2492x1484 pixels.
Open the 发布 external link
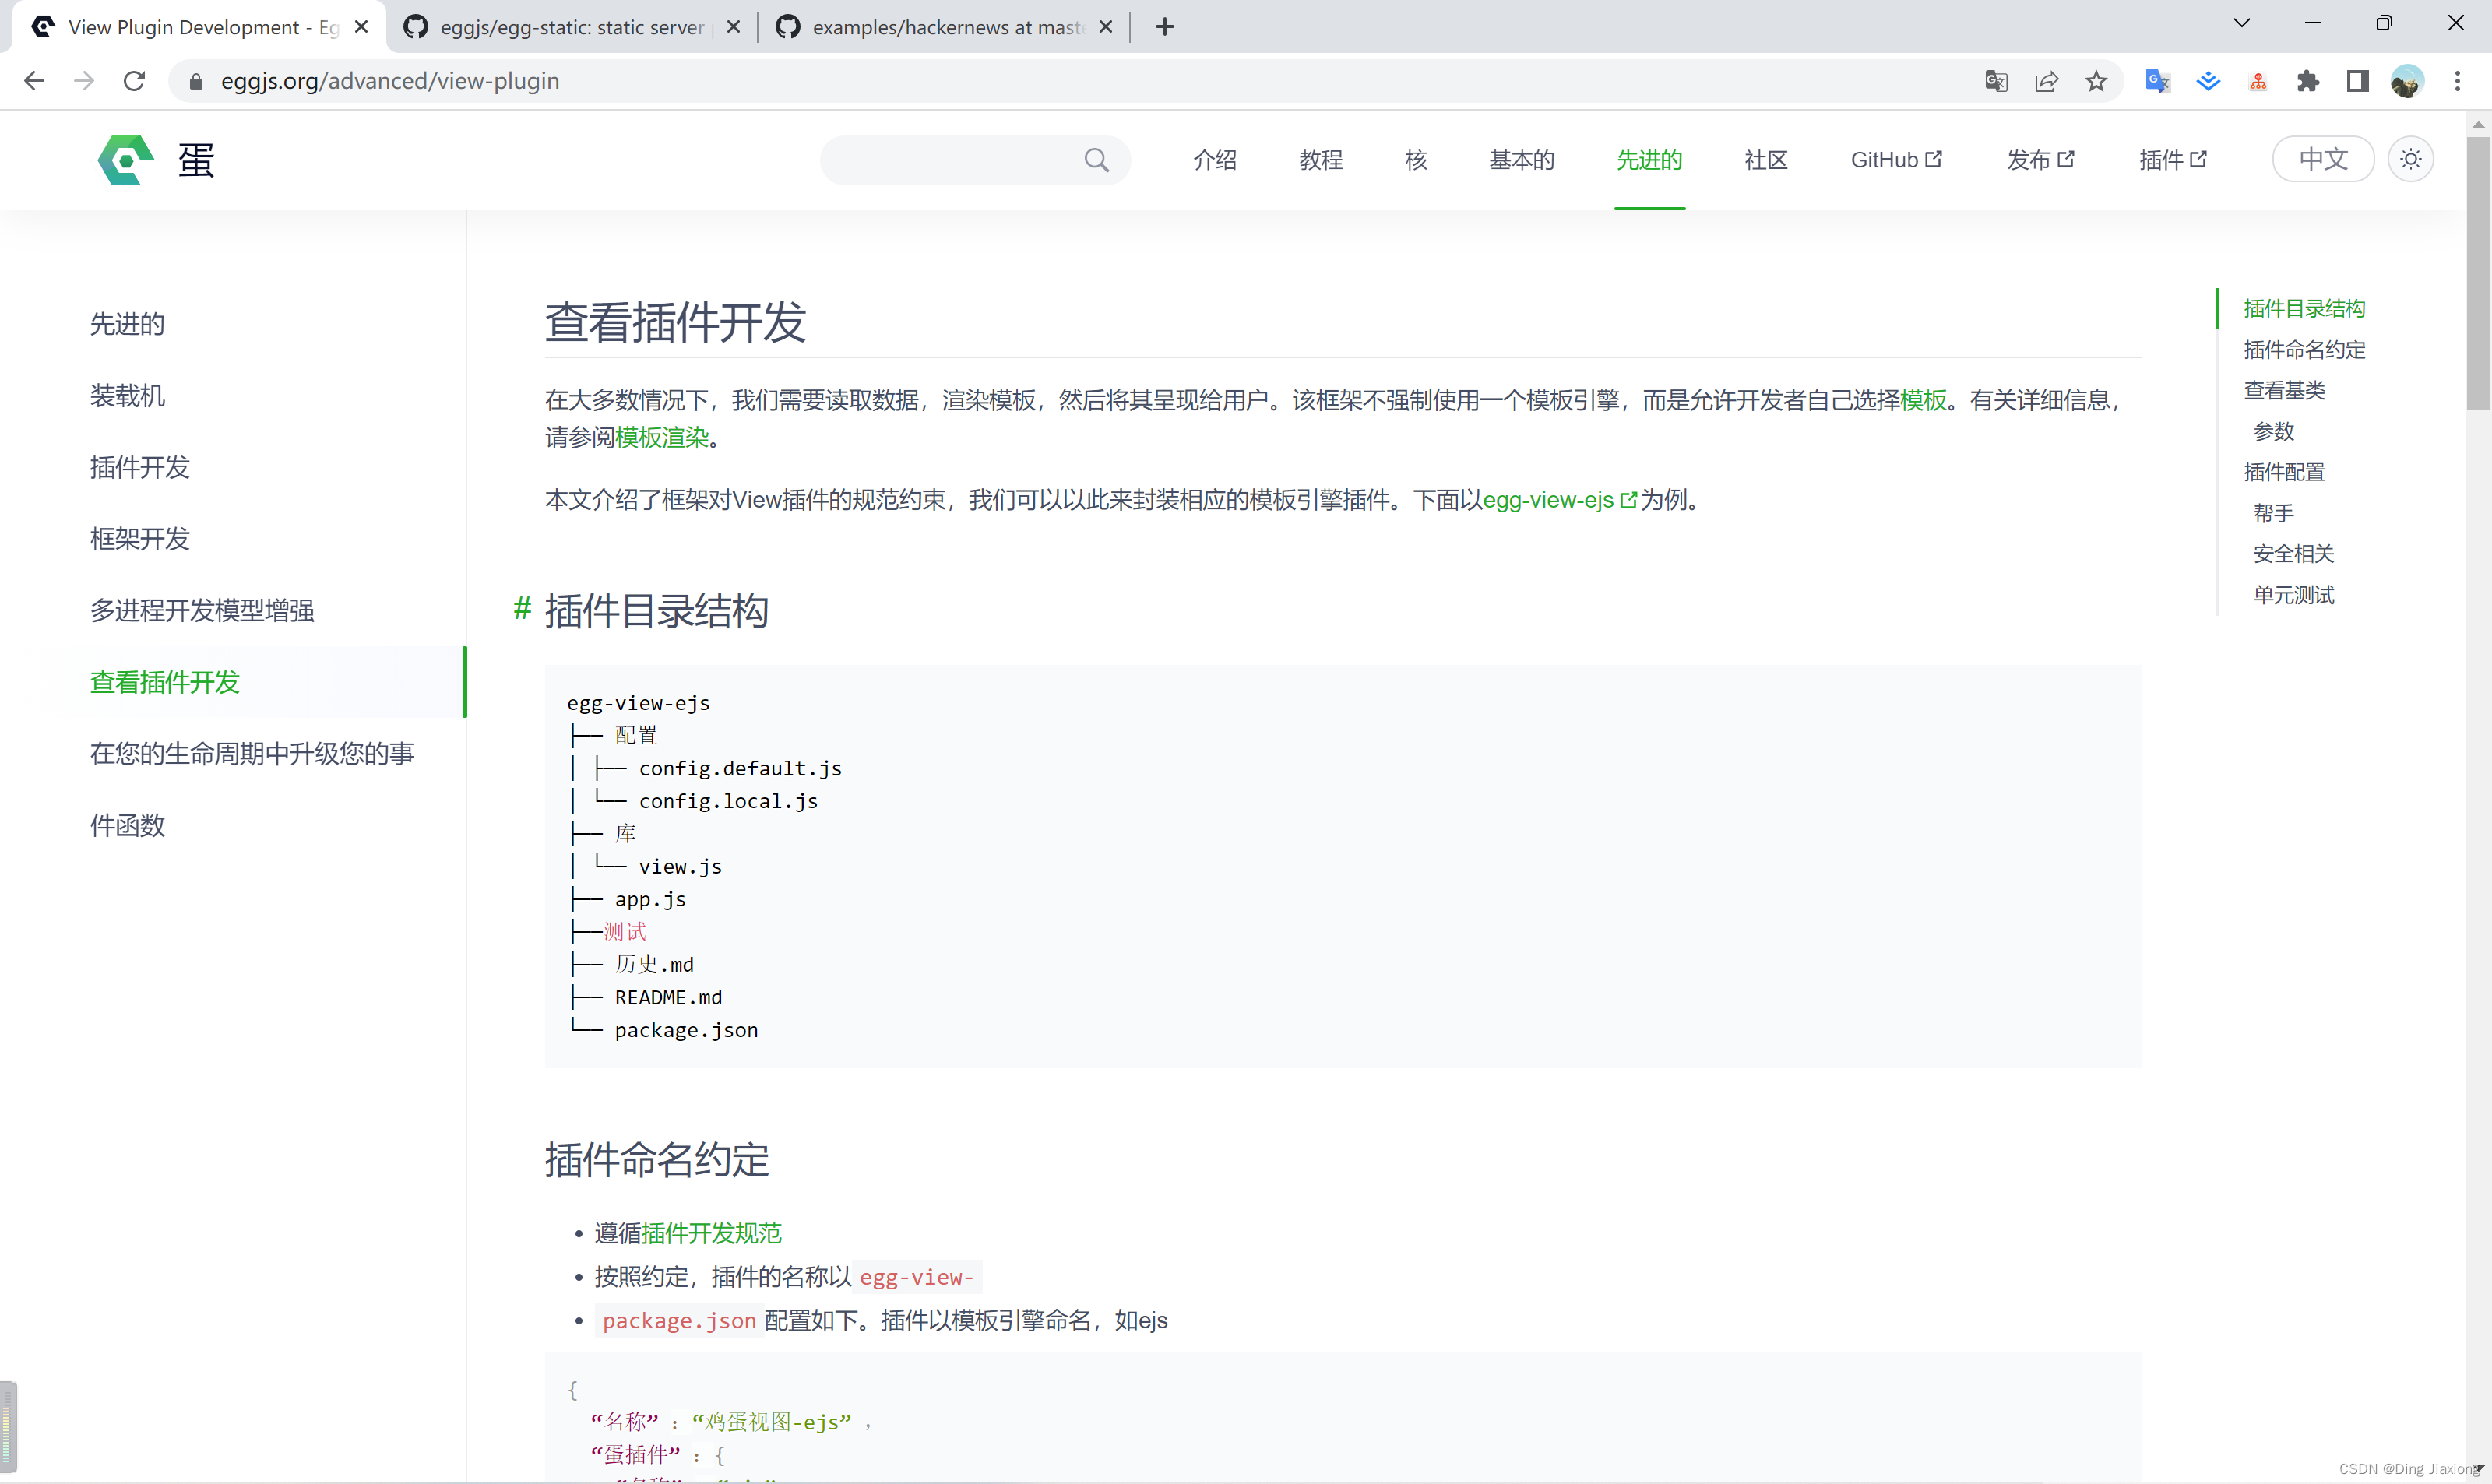click(x=2040, y=160)
